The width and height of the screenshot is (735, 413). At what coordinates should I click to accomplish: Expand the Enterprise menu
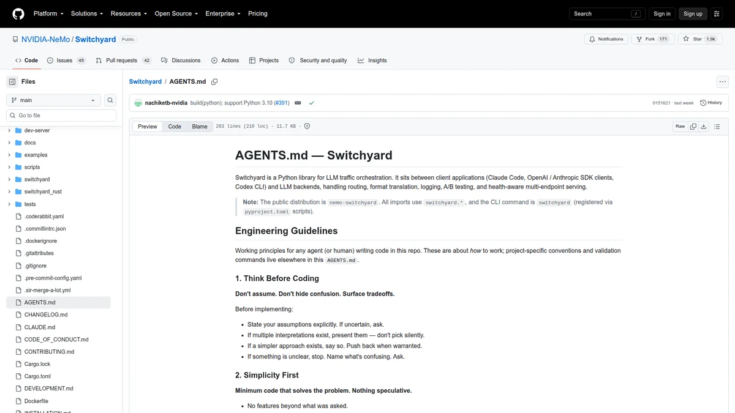223,13
